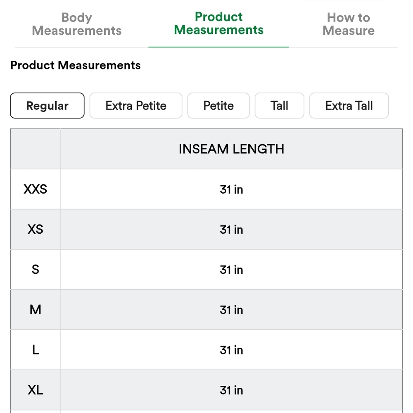
Task: Click the Product Measurements section heading
Action: click(75, 65)
